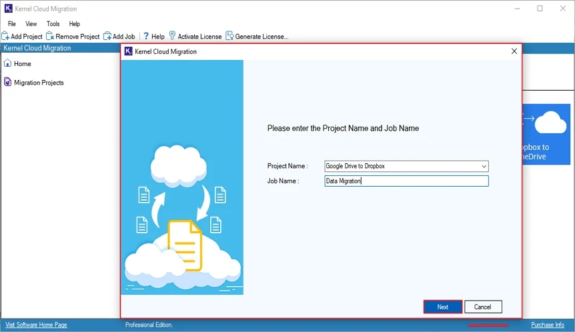Viewport: 575px width, 332px height.
Task: Follow the Visit Software Home Page link
Action: (x=36, y=325)
